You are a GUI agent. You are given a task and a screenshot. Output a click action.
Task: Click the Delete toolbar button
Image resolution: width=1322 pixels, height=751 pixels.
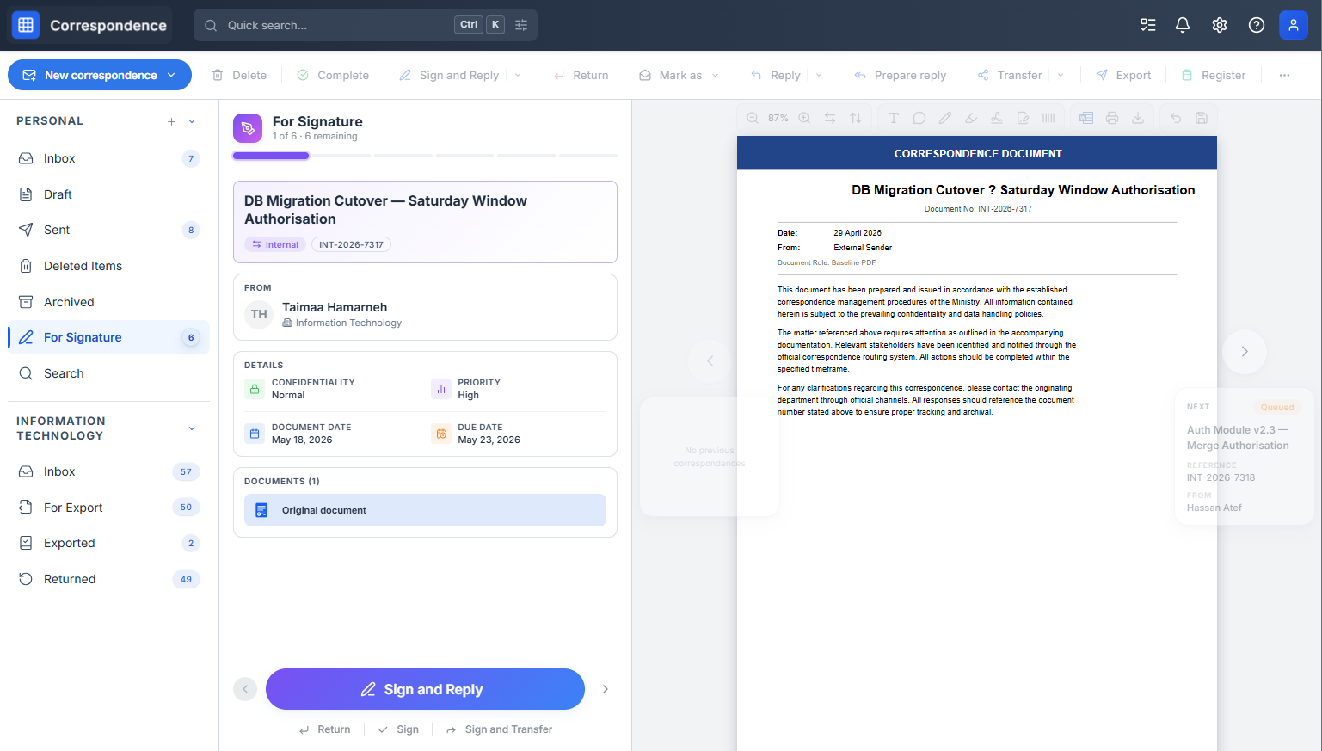(240, 75)
